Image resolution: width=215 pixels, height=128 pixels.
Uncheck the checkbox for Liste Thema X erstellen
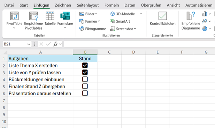tap(85, 65)
